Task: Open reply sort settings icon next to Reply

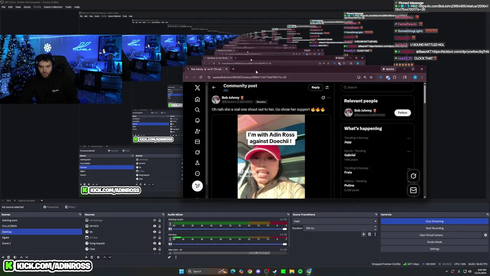Action: (x=327, y=87)
